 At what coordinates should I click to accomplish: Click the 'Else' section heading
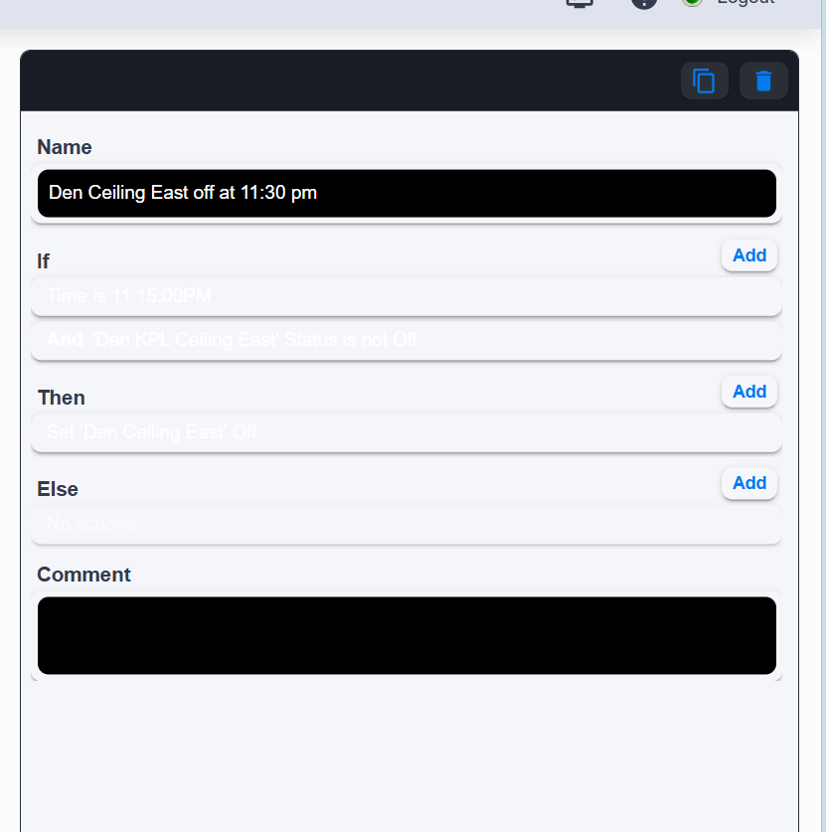[58, 489]
